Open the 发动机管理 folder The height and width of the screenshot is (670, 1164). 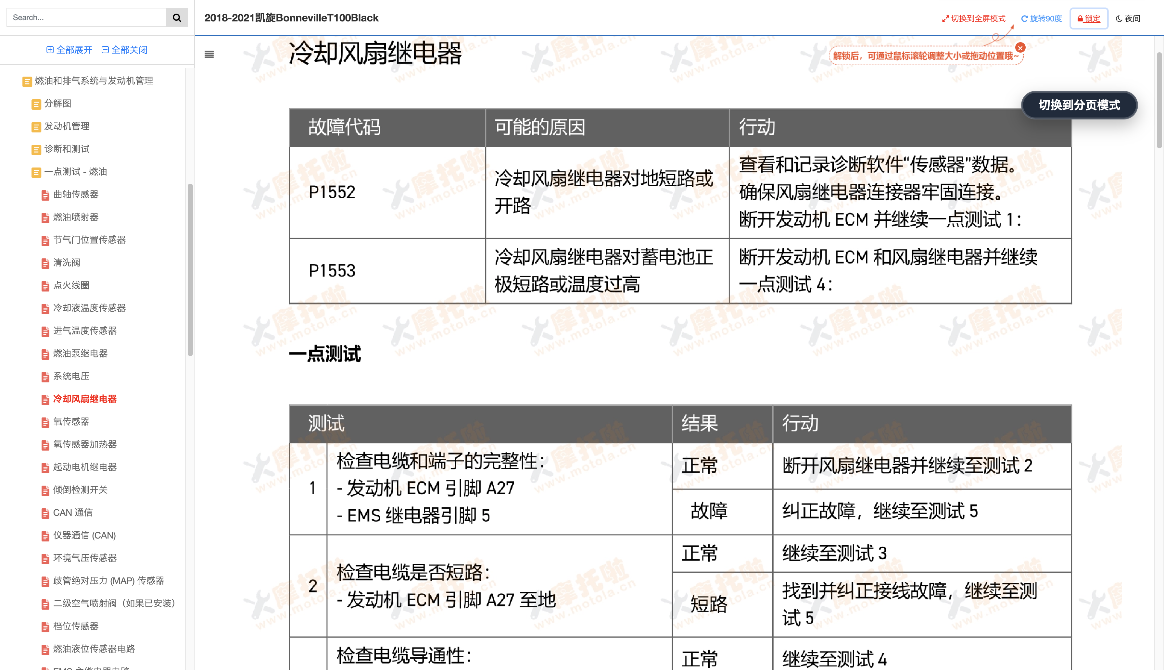[x=60, y=126]
